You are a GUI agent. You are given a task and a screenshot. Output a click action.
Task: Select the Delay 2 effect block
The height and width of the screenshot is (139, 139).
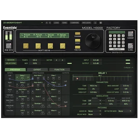pyautogui.click(x=22, y=85)
